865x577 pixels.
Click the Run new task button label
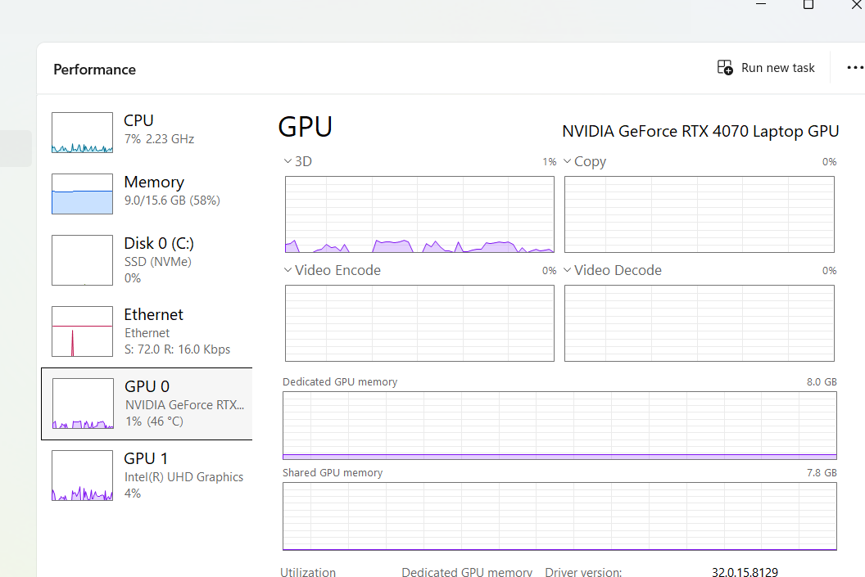[x=777, y=68]
